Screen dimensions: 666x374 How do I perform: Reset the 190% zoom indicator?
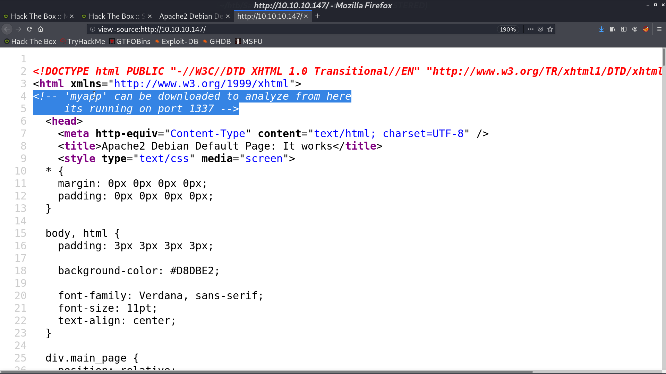[x=508, y=29]
